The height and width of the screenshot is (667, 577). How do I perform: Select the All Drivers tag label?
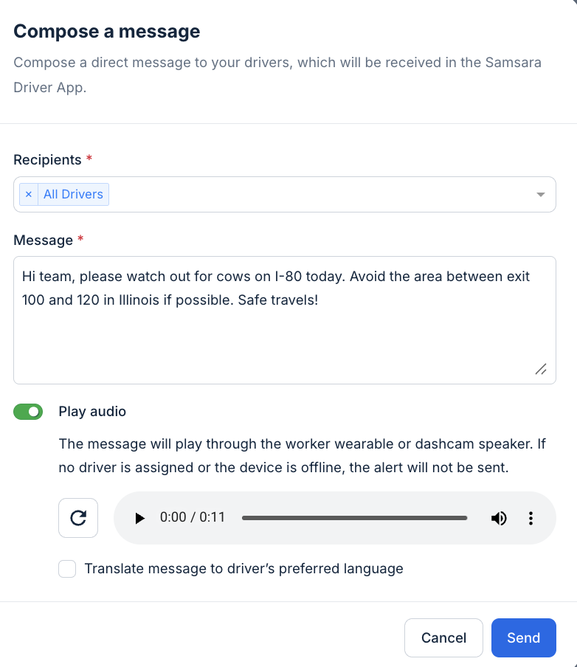coord(73,194)
